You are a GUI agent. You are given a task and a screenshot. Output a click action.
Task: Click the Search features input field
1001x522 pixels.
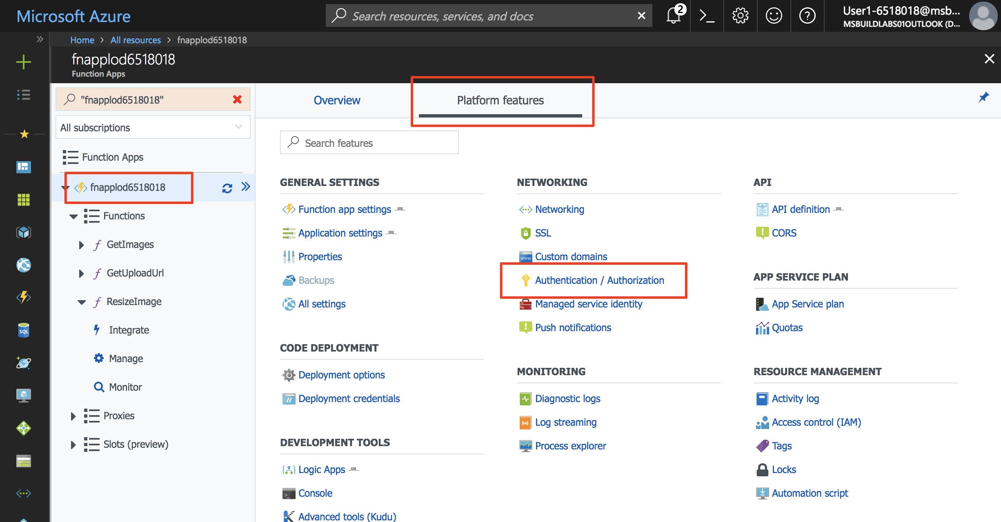pos(369,142)
